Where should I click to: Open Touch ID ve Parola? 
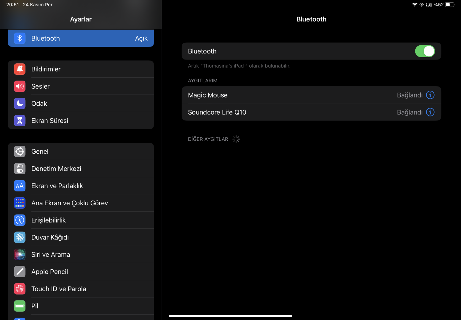click(81, 289)
